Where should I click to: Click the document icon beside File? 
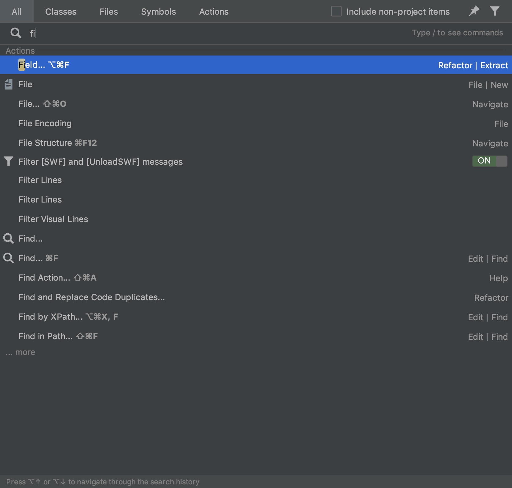[9, 84]
